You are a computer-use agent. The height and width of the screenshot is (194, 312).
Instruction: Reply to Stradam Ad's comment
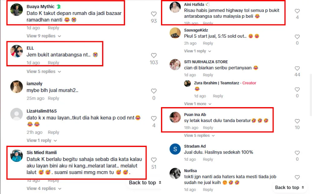(x=208, y=159)
